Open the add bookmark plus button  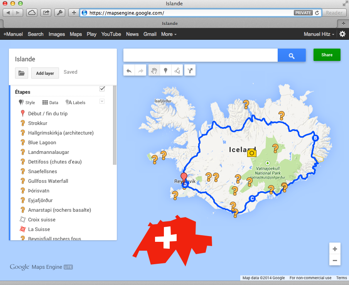point(74,13)
